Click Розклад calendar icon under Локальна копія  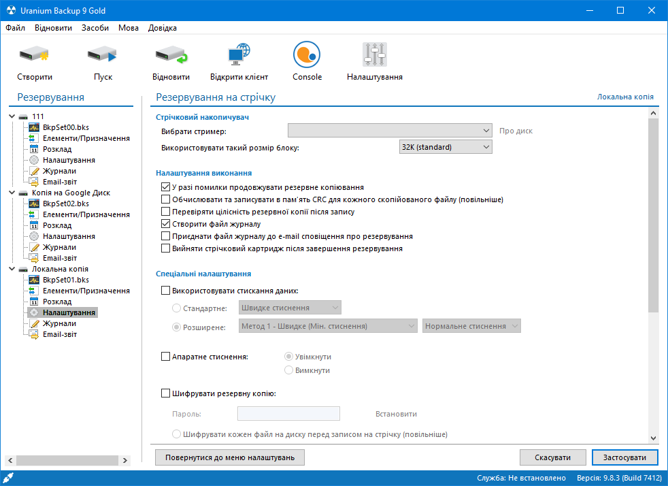tap(34, 302)
